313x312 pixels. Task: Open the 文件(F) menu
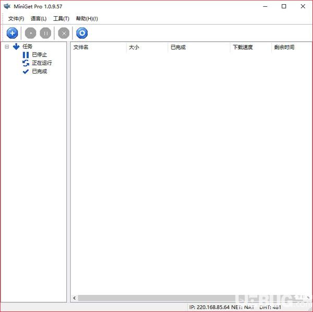pyautogui.click(x=16, y=19)
